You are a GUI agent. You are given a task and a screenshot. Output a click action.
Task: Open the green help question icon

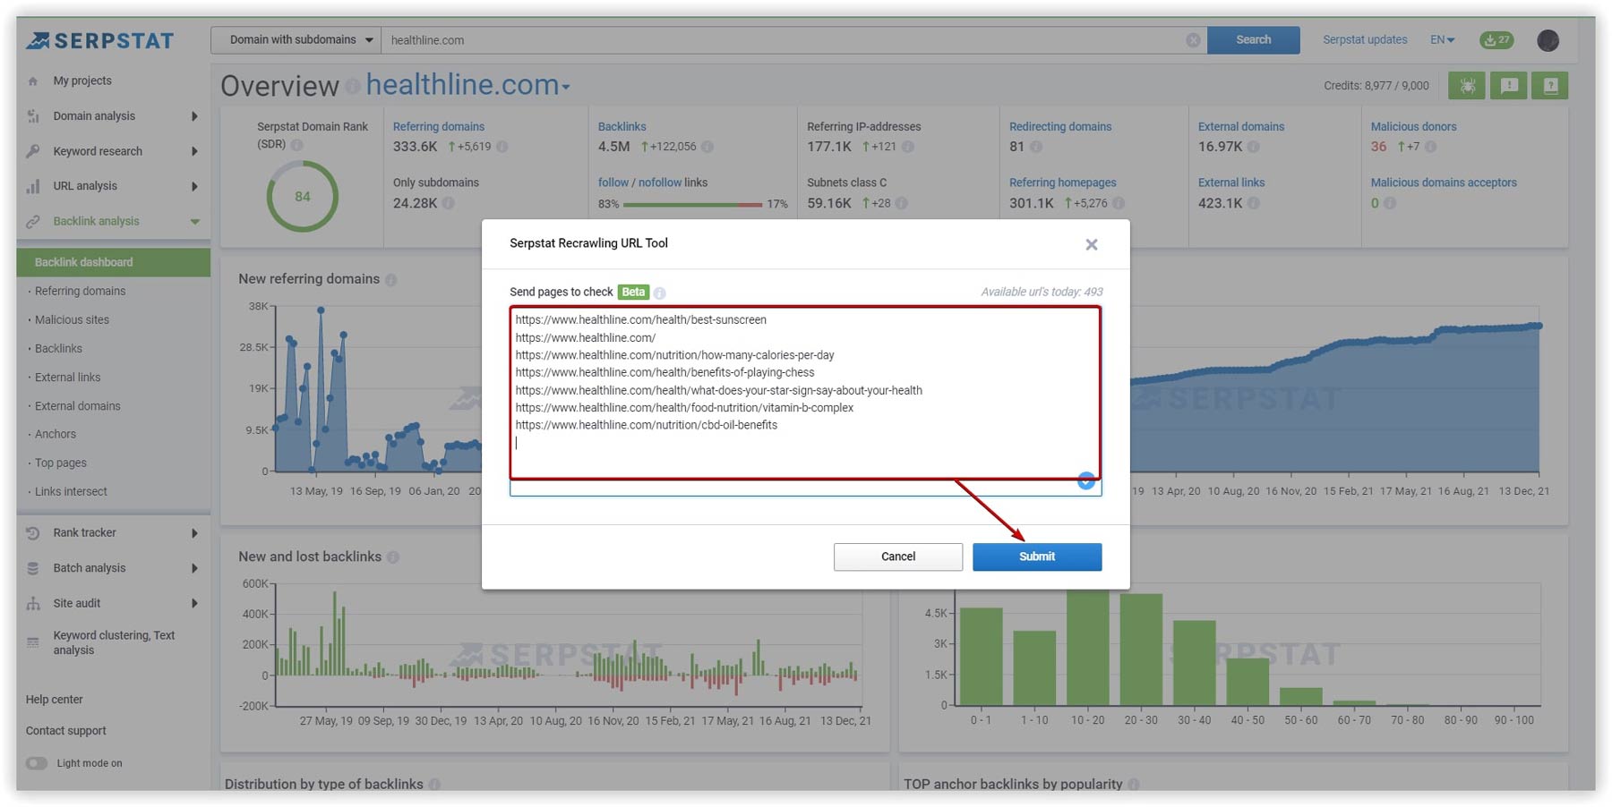coord(1550,86)
